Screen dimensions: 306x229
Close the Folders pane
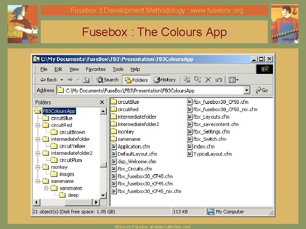[x=102, y=102]
